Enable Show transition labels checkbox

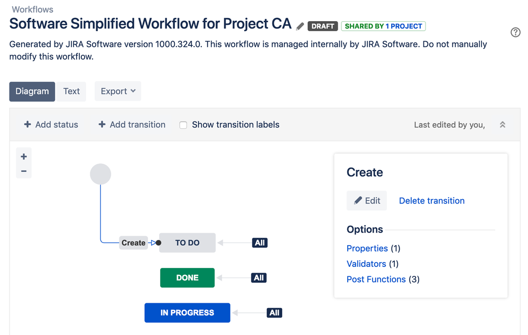click(x=183, y=125)
